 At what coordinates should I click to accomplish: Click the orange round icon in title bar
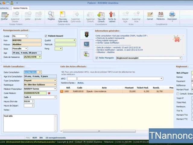[4, 3]
